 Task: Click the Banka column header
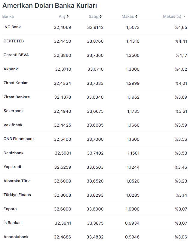8,17
